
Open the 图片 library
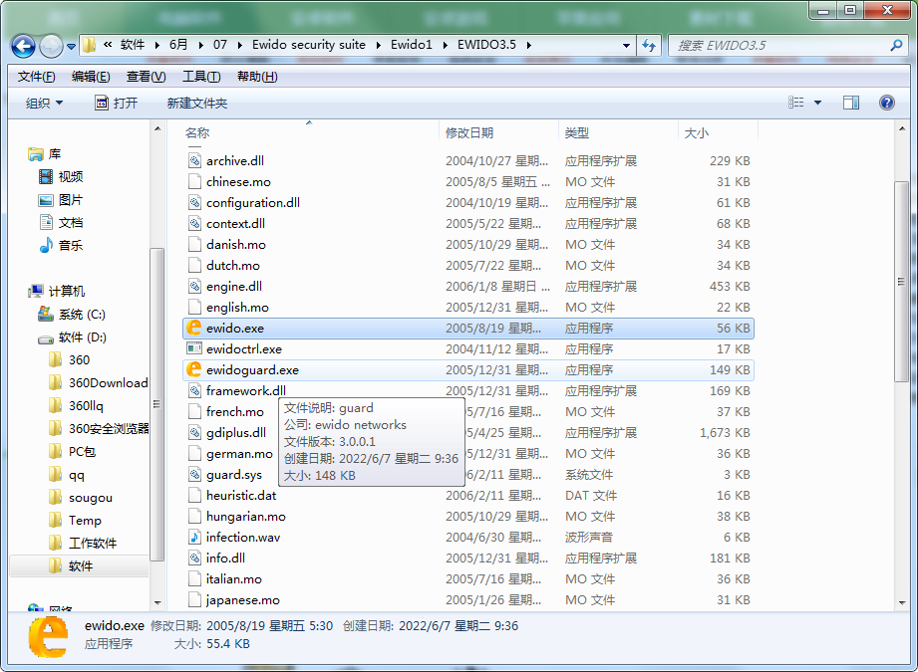click(61, 200)
